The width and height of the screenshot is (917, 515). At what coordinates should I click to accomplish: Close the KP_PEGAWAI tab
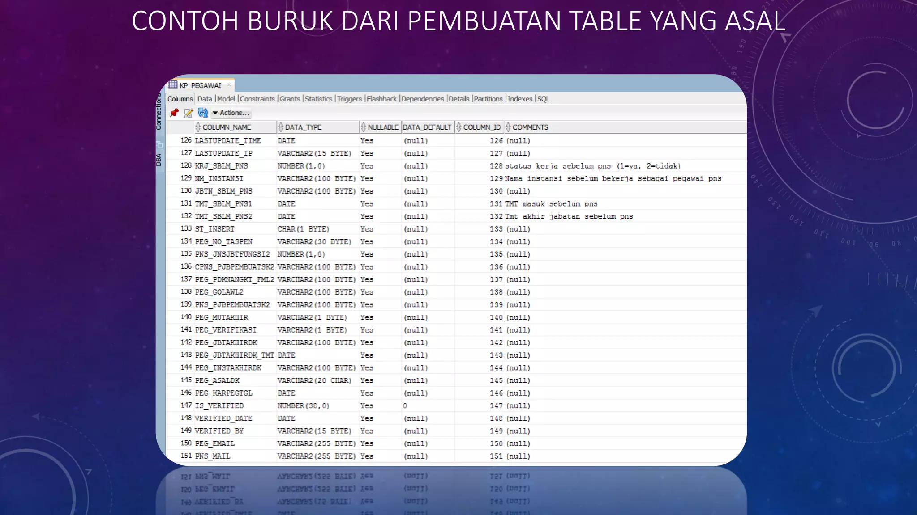229,85
